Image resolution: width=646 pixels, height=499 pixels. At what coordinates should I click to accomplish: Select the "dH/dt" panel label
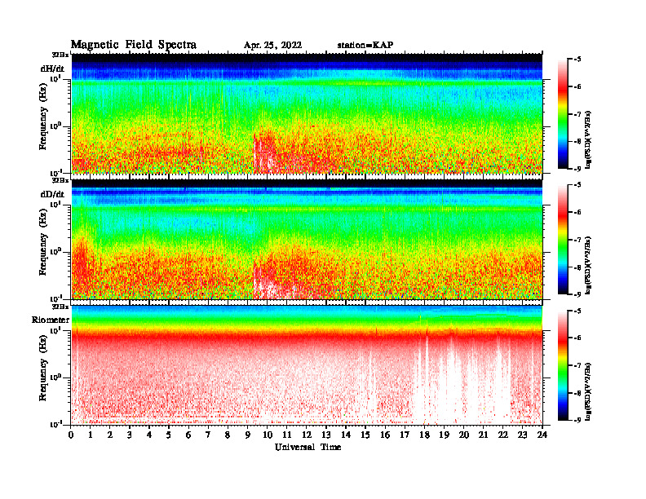tap(52, 68)
